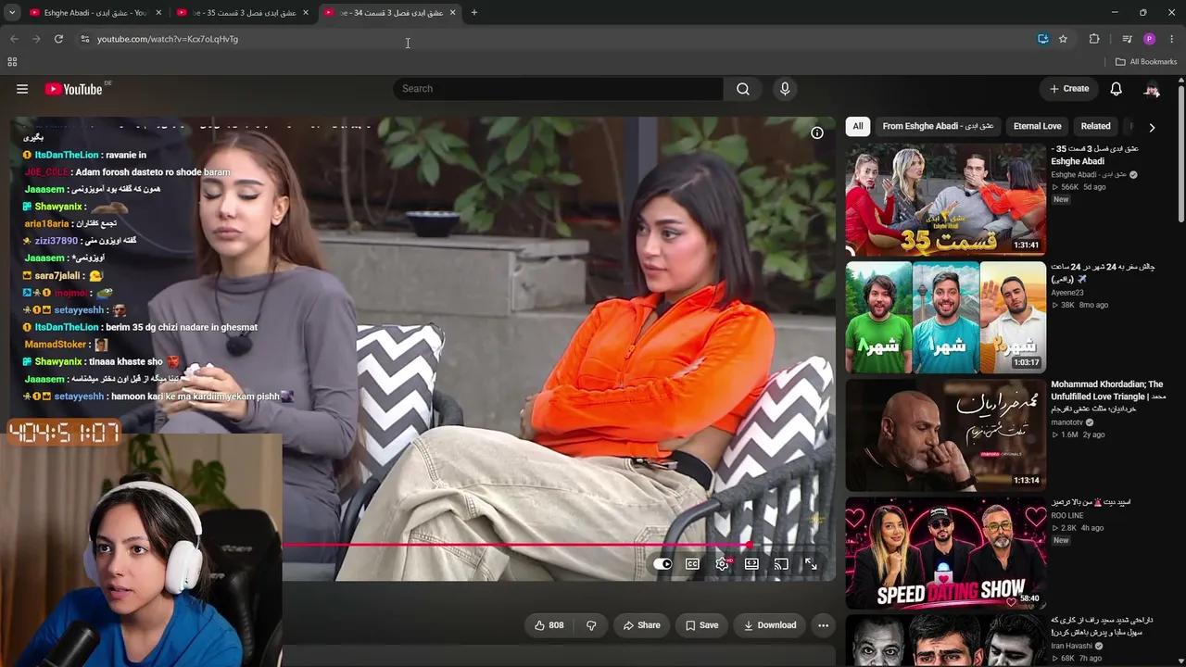
Task: Open the YouTube guide hamburger menu
Action: tap(22, 89)
